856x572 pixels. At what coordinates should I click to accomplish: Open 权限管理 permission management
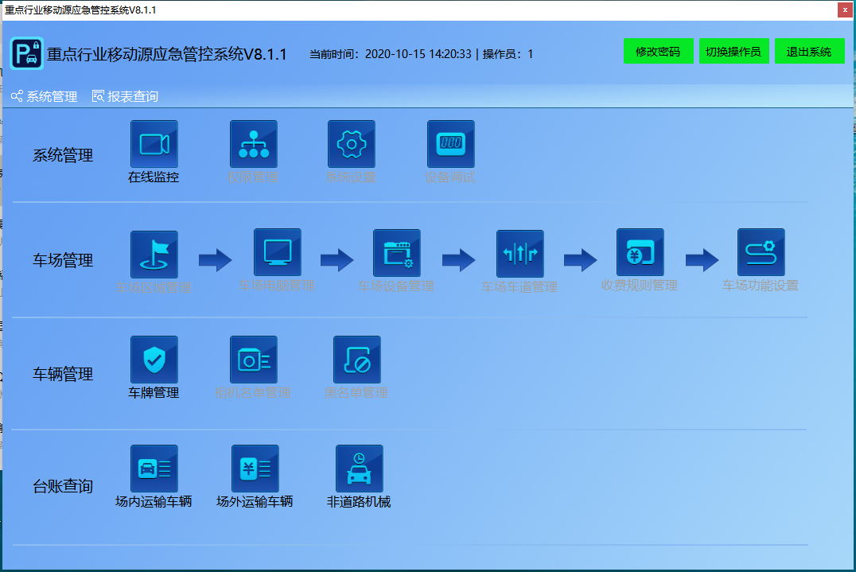(x=253, y=143)
